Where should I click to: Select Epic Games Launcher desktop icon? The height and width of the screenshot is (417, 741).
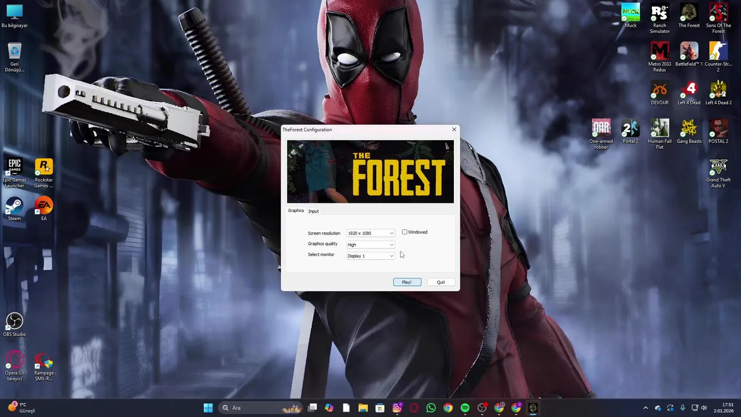[14, 173]
